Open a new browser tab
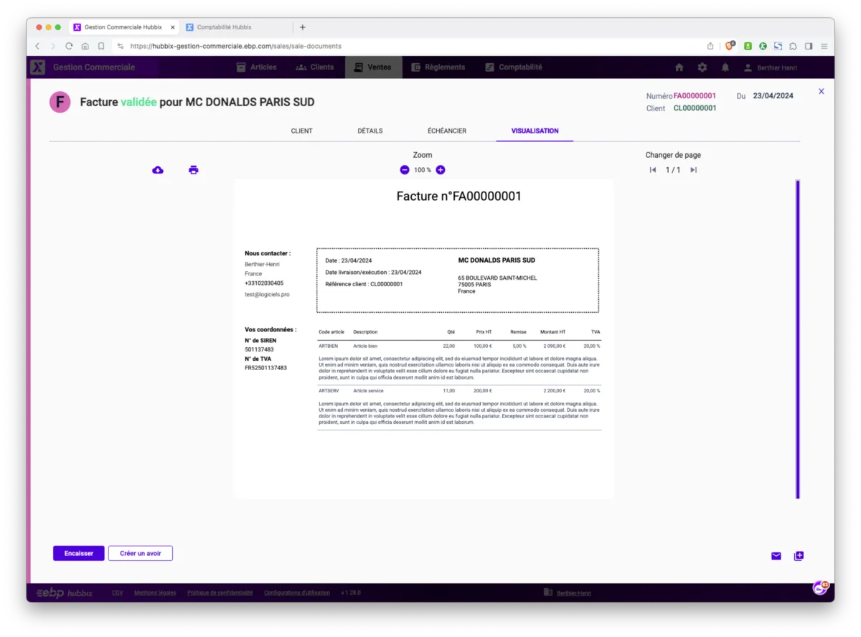The width and height of the screenshot is (861, 637). coord(303,27)
